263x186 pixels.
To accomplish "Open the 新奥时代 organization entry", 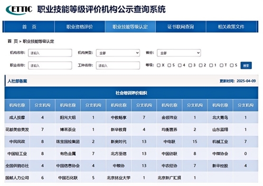I will tap(119, 141).
